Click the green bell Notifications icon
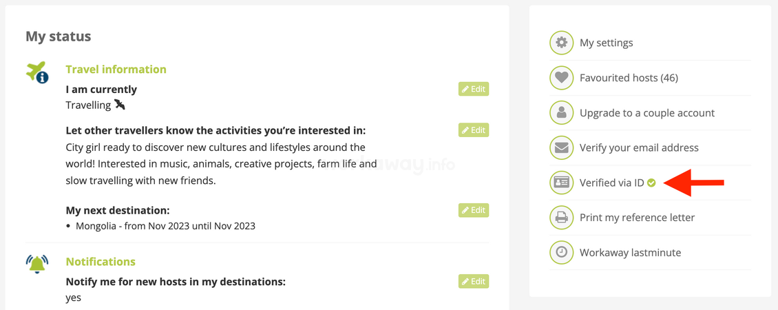This screenshot has height=310, width=778. point(37,264)
